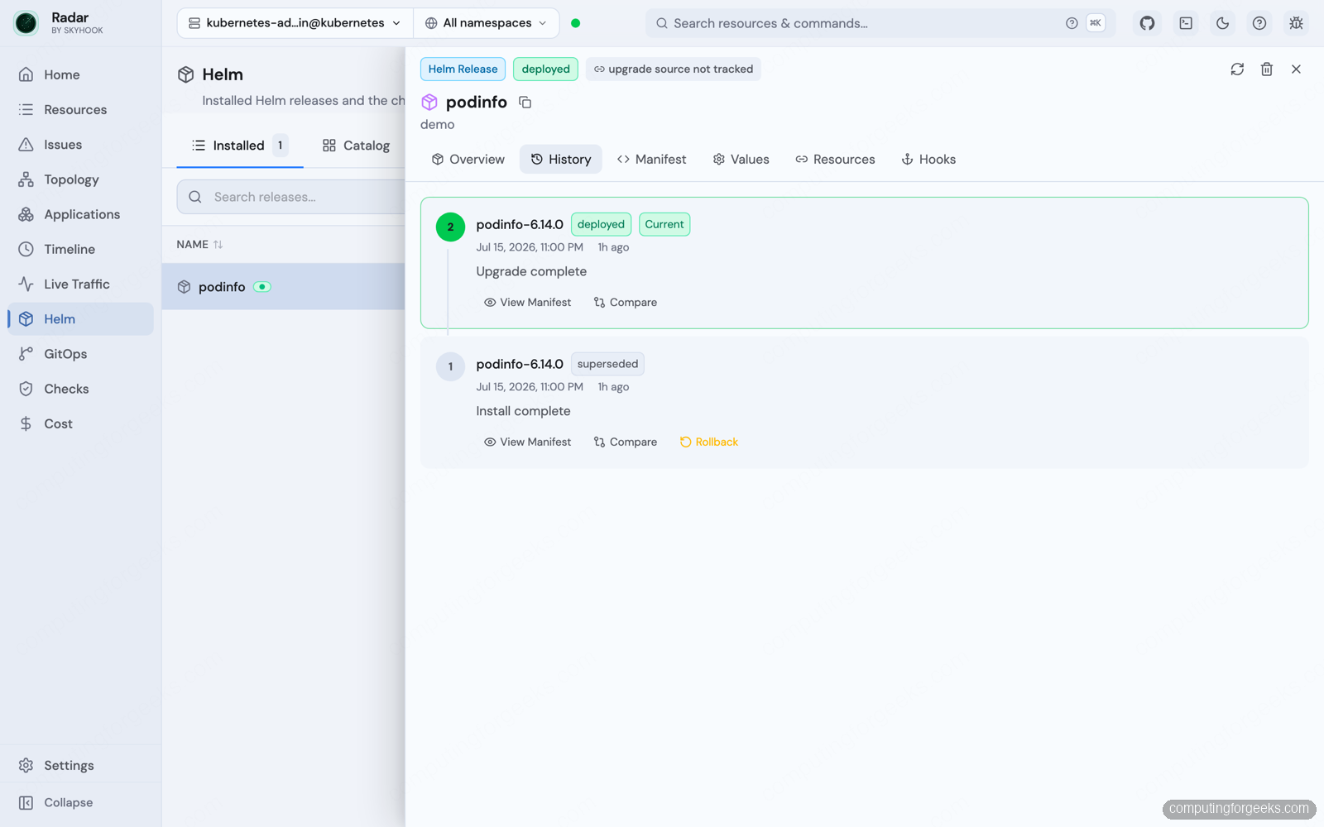Viewport: 1324px width, 827px height.
Task: Click the revision 1 marker
Action: [450, 366]
